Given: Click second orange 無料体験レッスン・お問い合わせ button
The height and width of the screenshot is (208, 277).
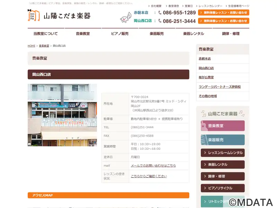Looking at the screenshot, I should (x=224, y=21).
